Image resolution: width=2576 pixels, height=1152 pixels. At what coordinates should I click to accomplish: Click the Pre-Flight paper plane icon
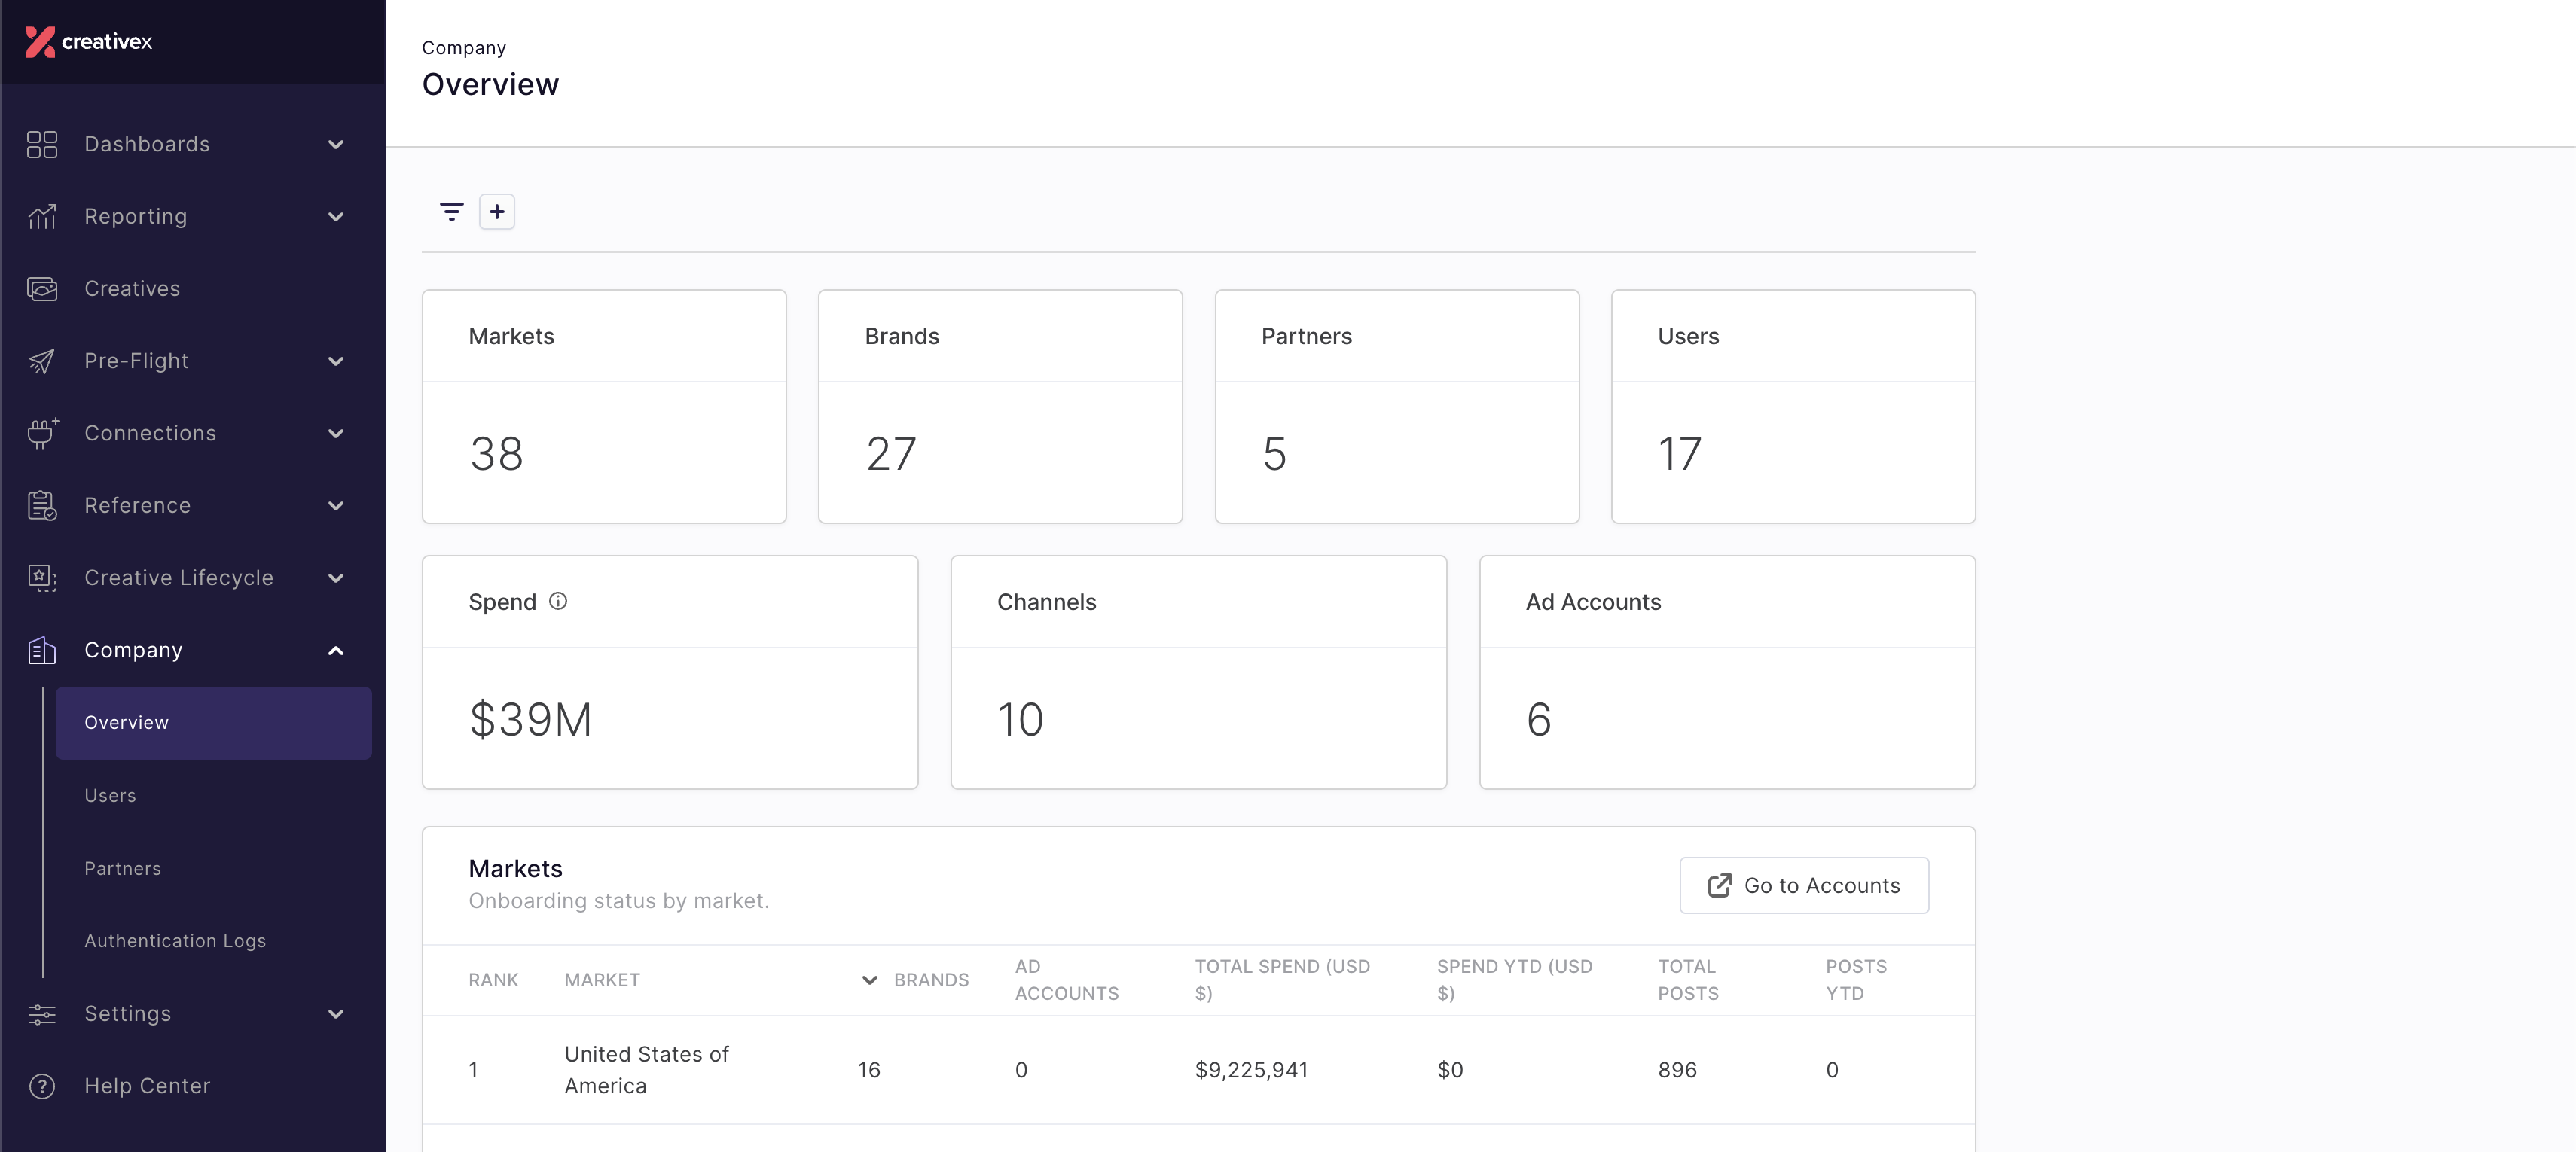tap(42, 361)
